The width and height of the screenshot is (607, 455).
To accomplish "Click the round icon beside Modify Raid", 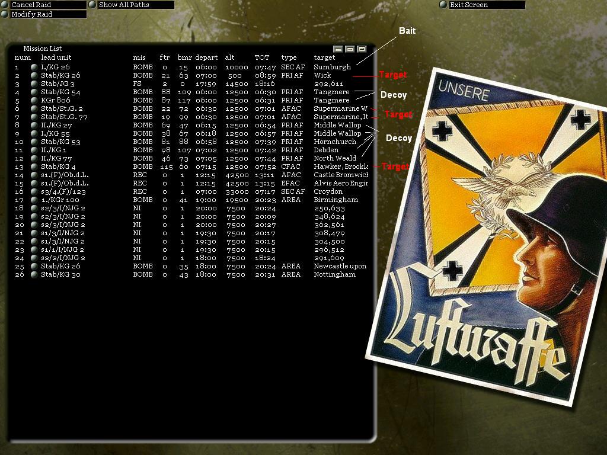I will pyautogui.click(x=5, y=14).
